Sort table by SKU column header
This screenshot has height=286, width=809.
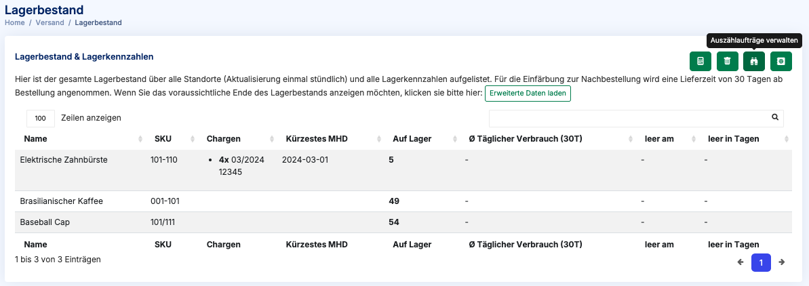[163, 139]
